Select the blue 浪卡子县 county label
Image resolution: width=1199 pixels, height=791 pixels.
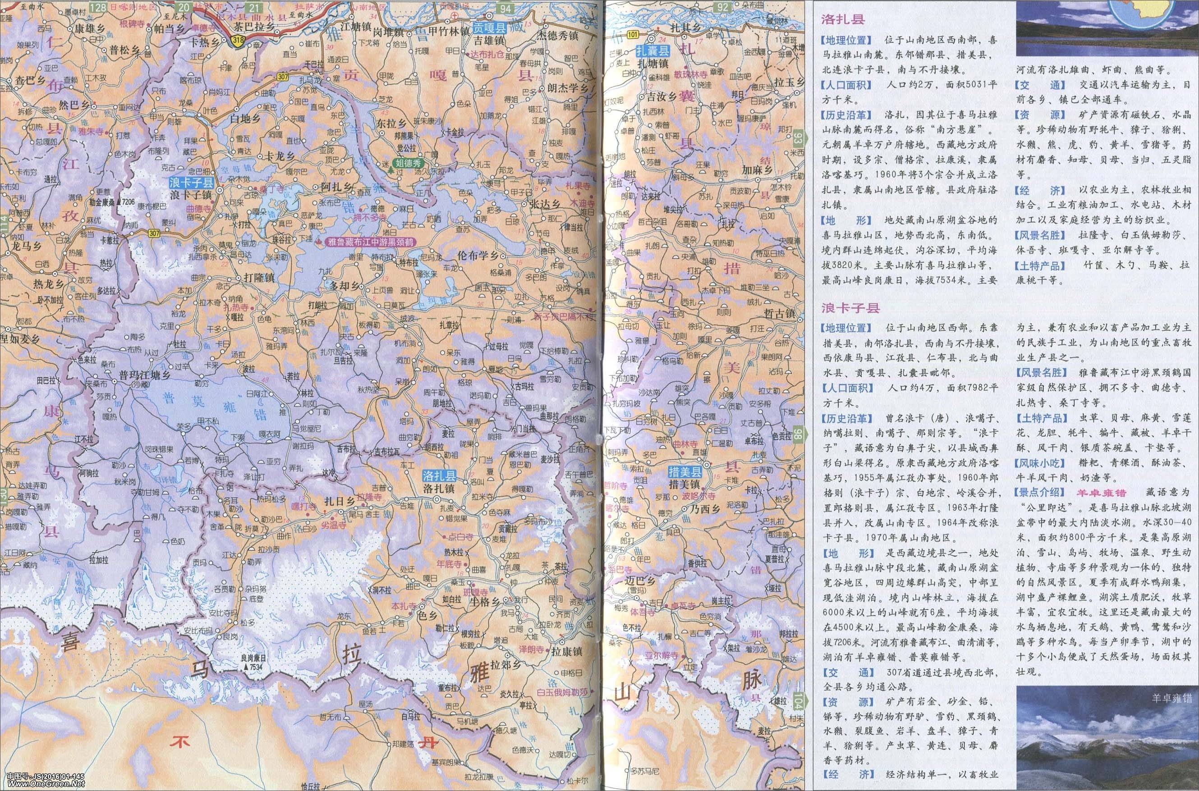tap(192, 183)
